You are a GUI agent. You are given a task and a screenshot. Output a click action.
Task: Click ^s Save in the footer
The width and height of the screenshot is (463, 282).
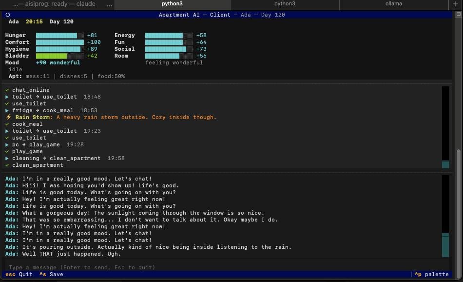[51, 274]
